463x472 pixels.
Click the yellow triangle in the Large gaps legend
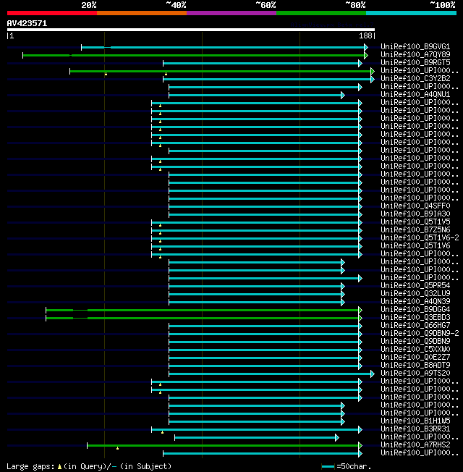tap(59, 467)
